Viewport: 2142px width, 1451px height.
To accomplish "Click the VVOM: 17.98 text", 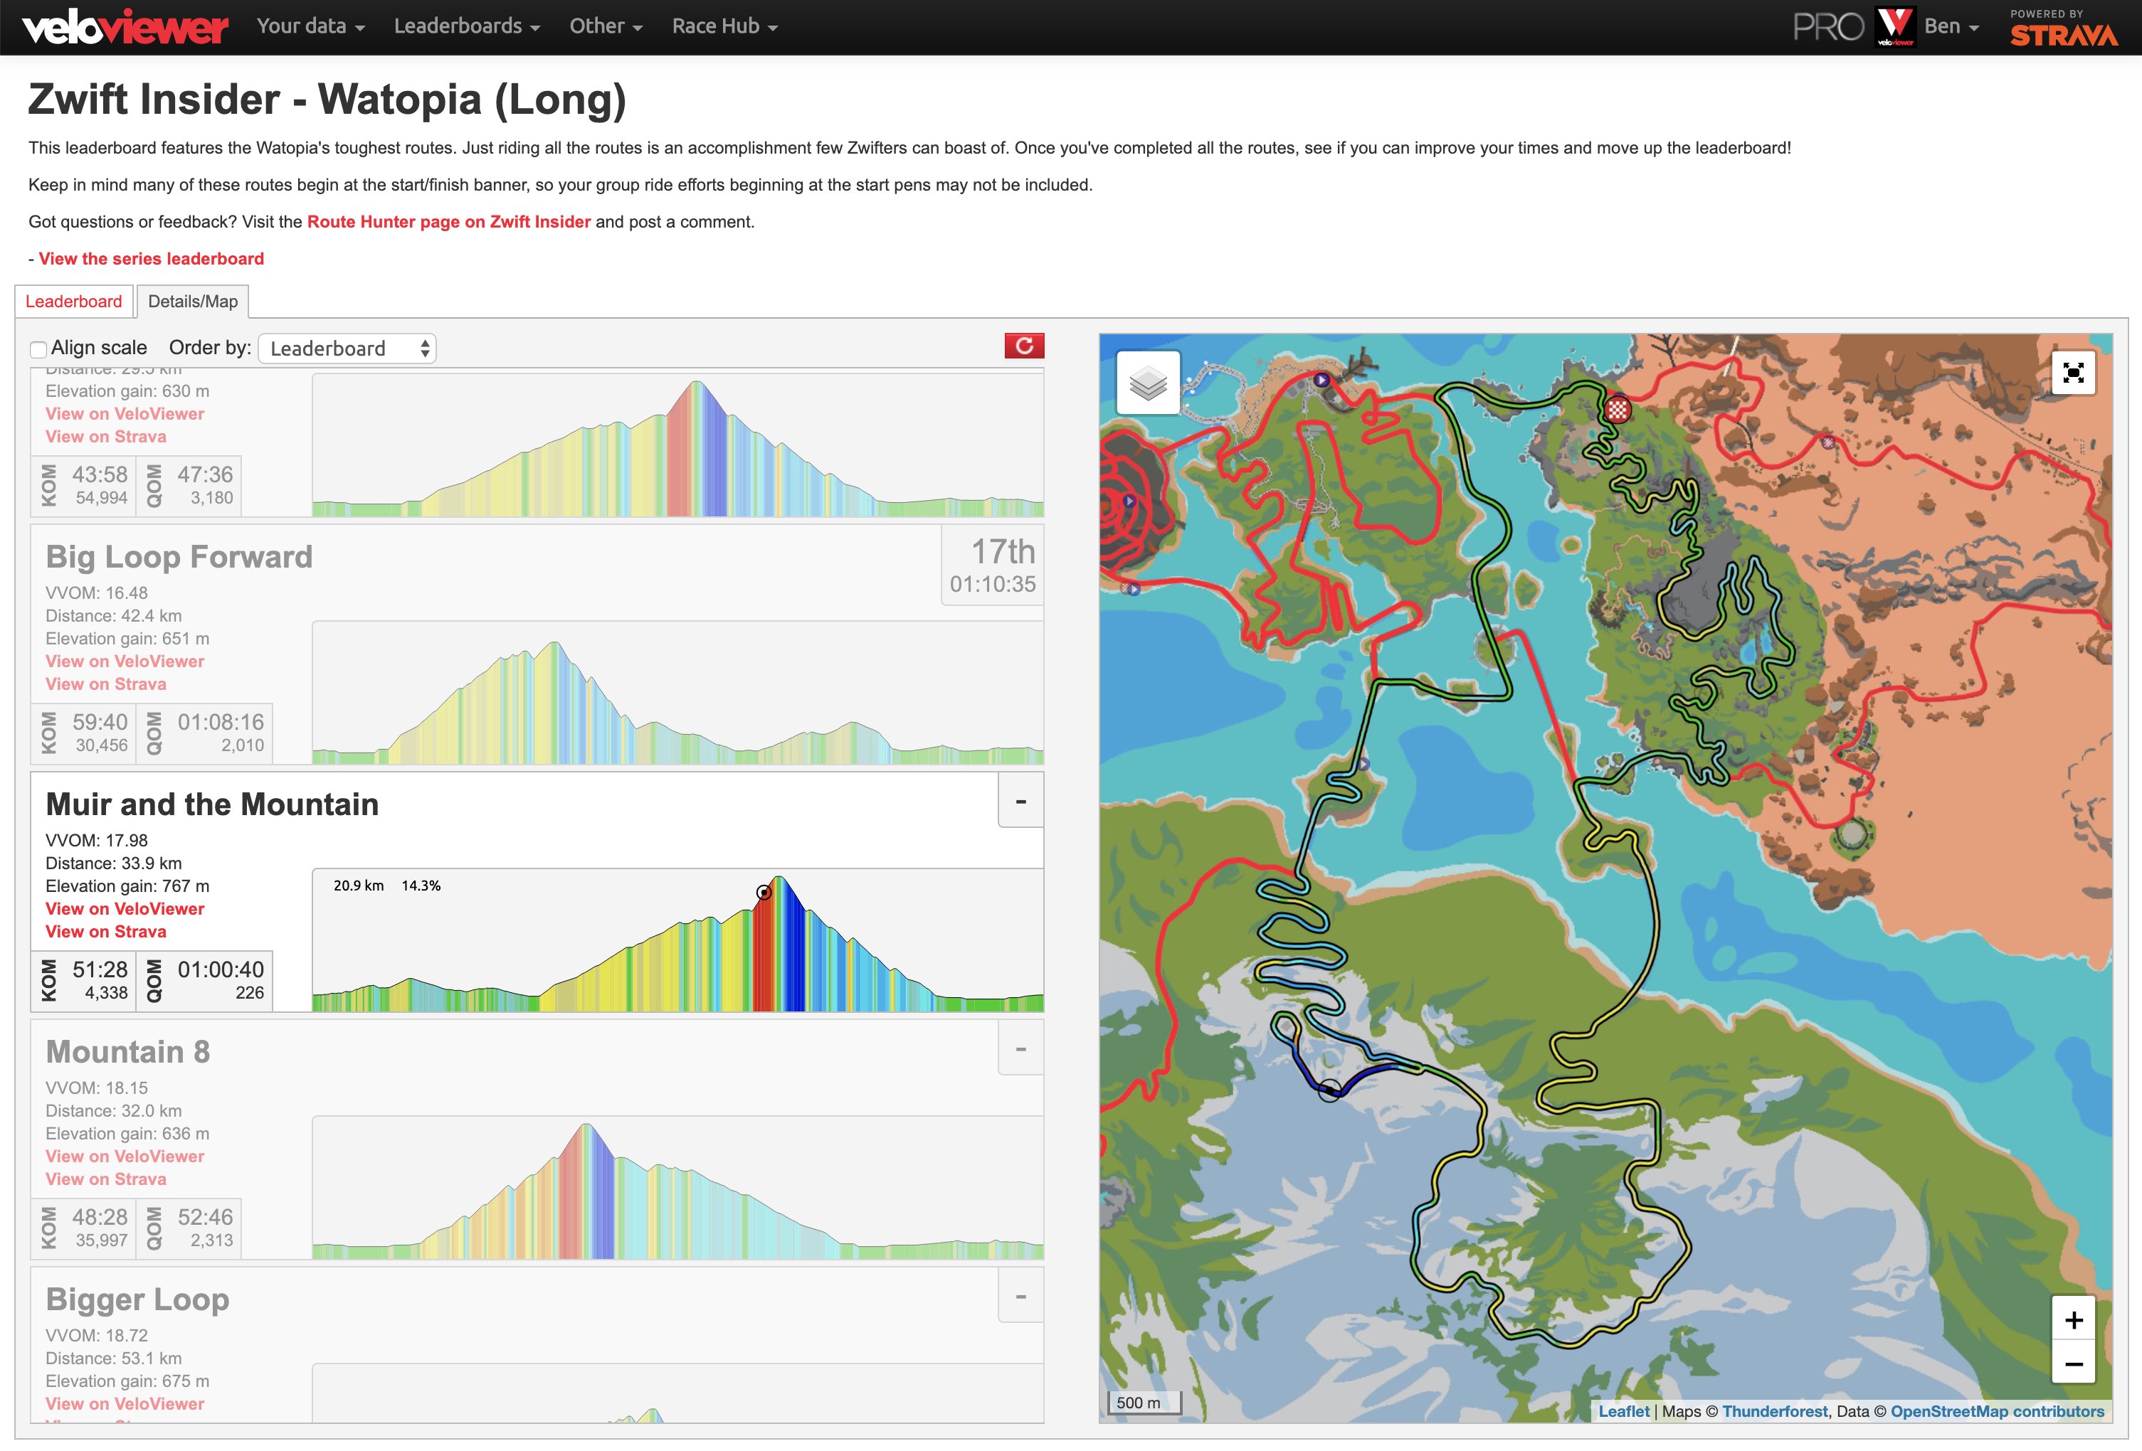I will [x=97, y=840].
